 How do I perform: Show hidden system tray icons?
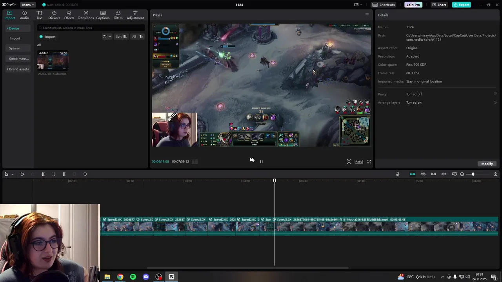tap(443, 277)
